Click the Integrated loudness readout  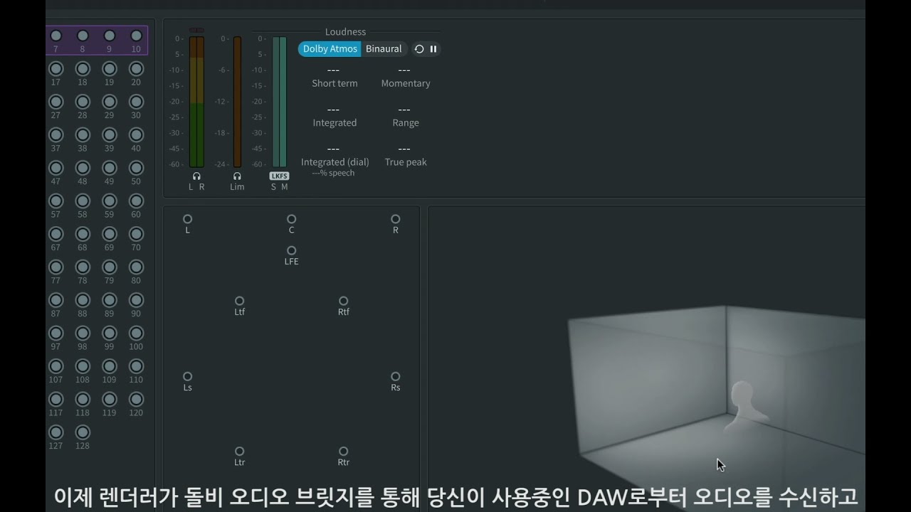tap(335, 116)
